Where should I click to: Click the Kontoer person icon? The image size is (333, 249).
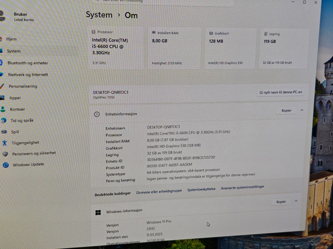point(3,109)
